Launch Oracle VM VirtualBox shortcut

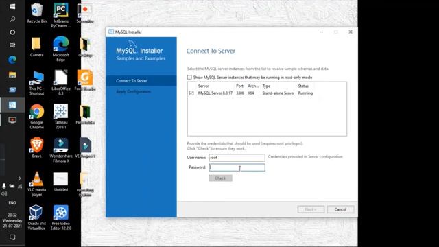pos(36,217)
